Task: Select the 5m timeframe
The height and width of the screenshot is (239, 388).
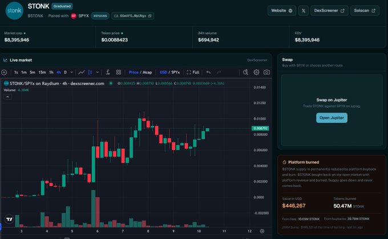Action: pyautogui.click(x=33, y=72)
